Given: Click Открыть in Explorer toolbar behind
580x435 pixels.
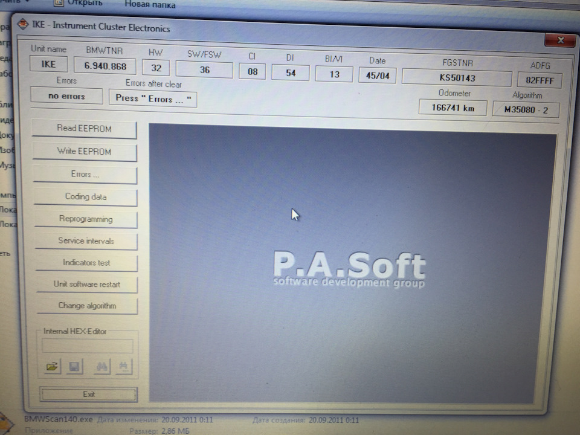Looking at the screenshot, I should click(85, 4).
